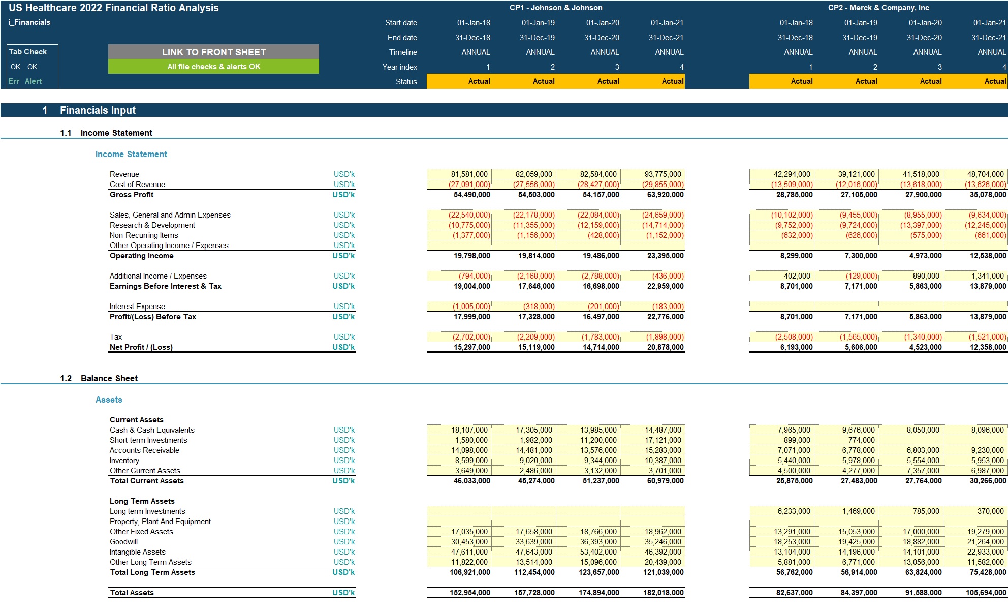This screenshot has width=1008, height=612.
Task: Select the 1.1 Income Statement heading
Action: (x=106, y=133)
